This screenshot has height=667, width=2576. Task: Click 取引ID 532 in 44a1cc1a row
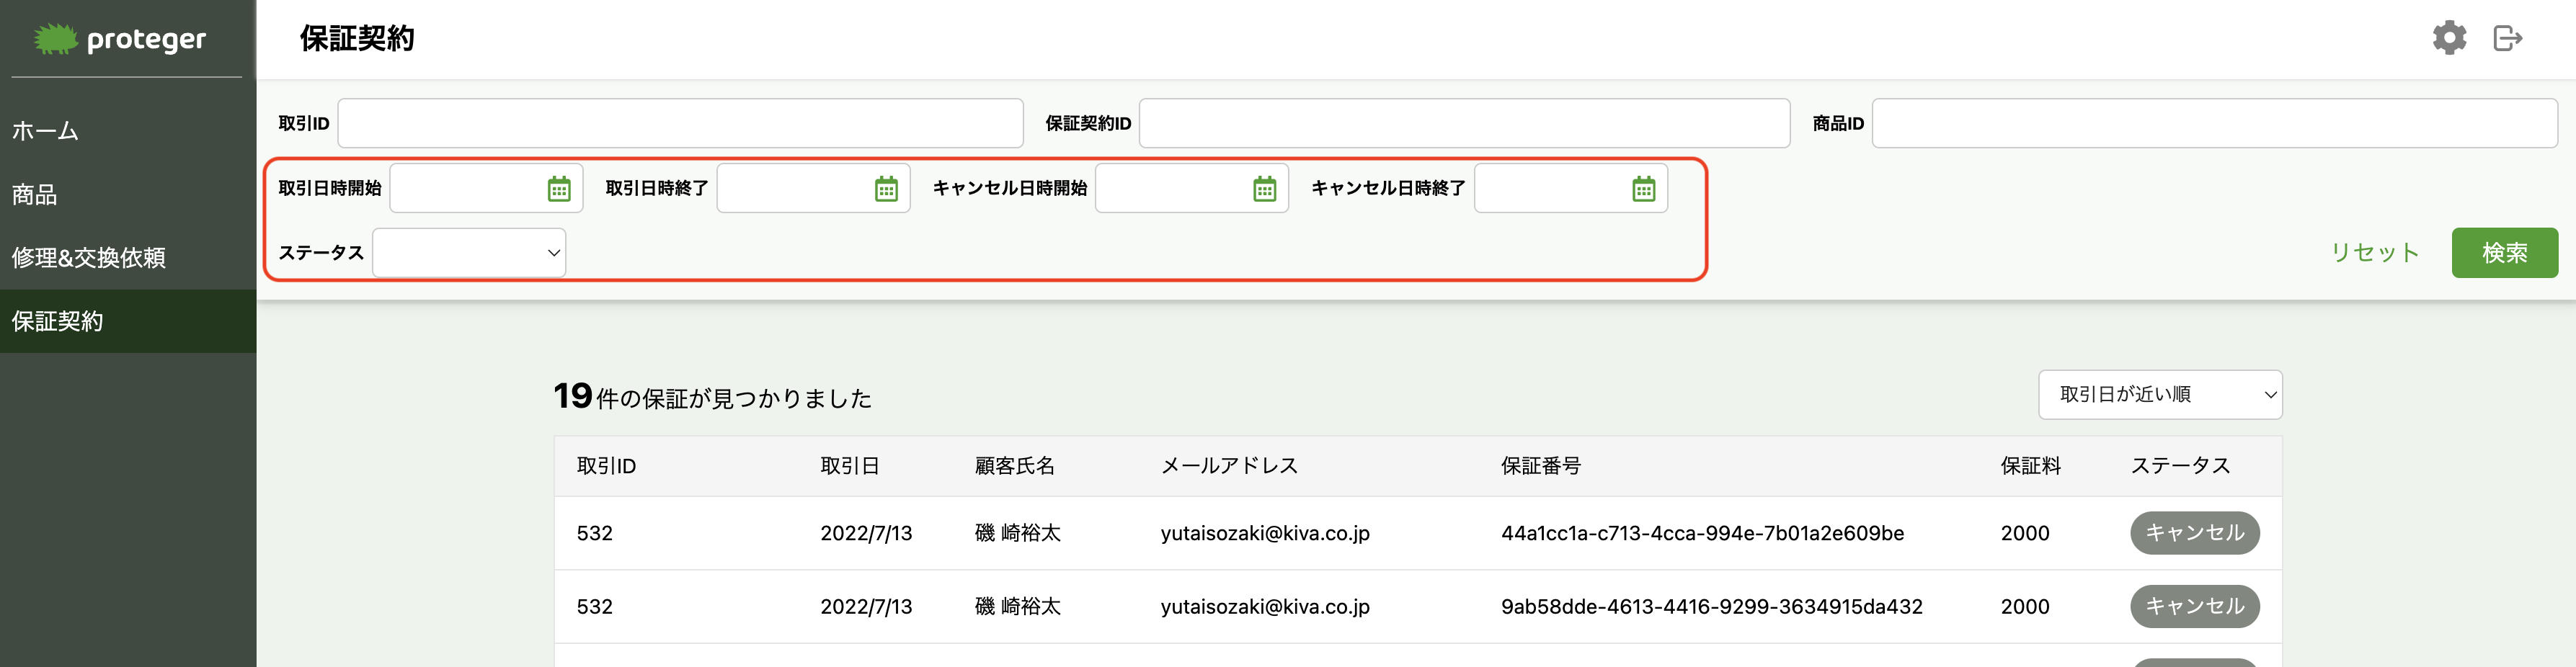coord(594,533)
